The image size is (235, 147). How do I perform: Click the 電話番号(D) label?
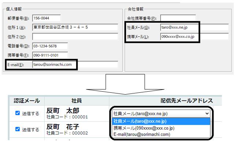pyautogui.click(x=18, y=46)
